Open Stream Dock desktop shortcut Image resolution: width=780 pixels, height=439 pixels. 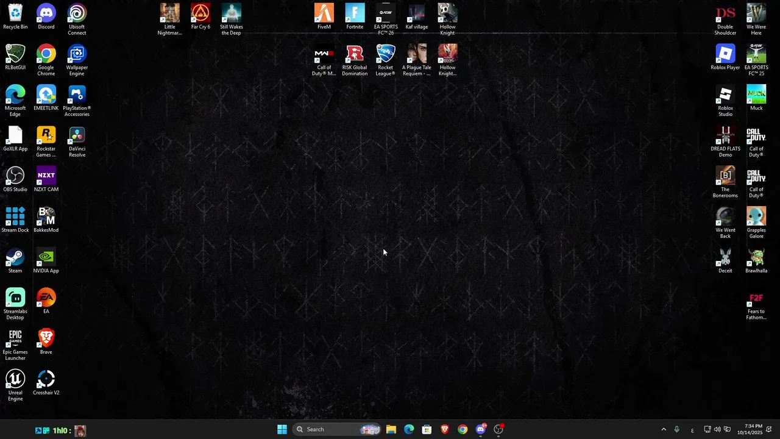(15, 220)
